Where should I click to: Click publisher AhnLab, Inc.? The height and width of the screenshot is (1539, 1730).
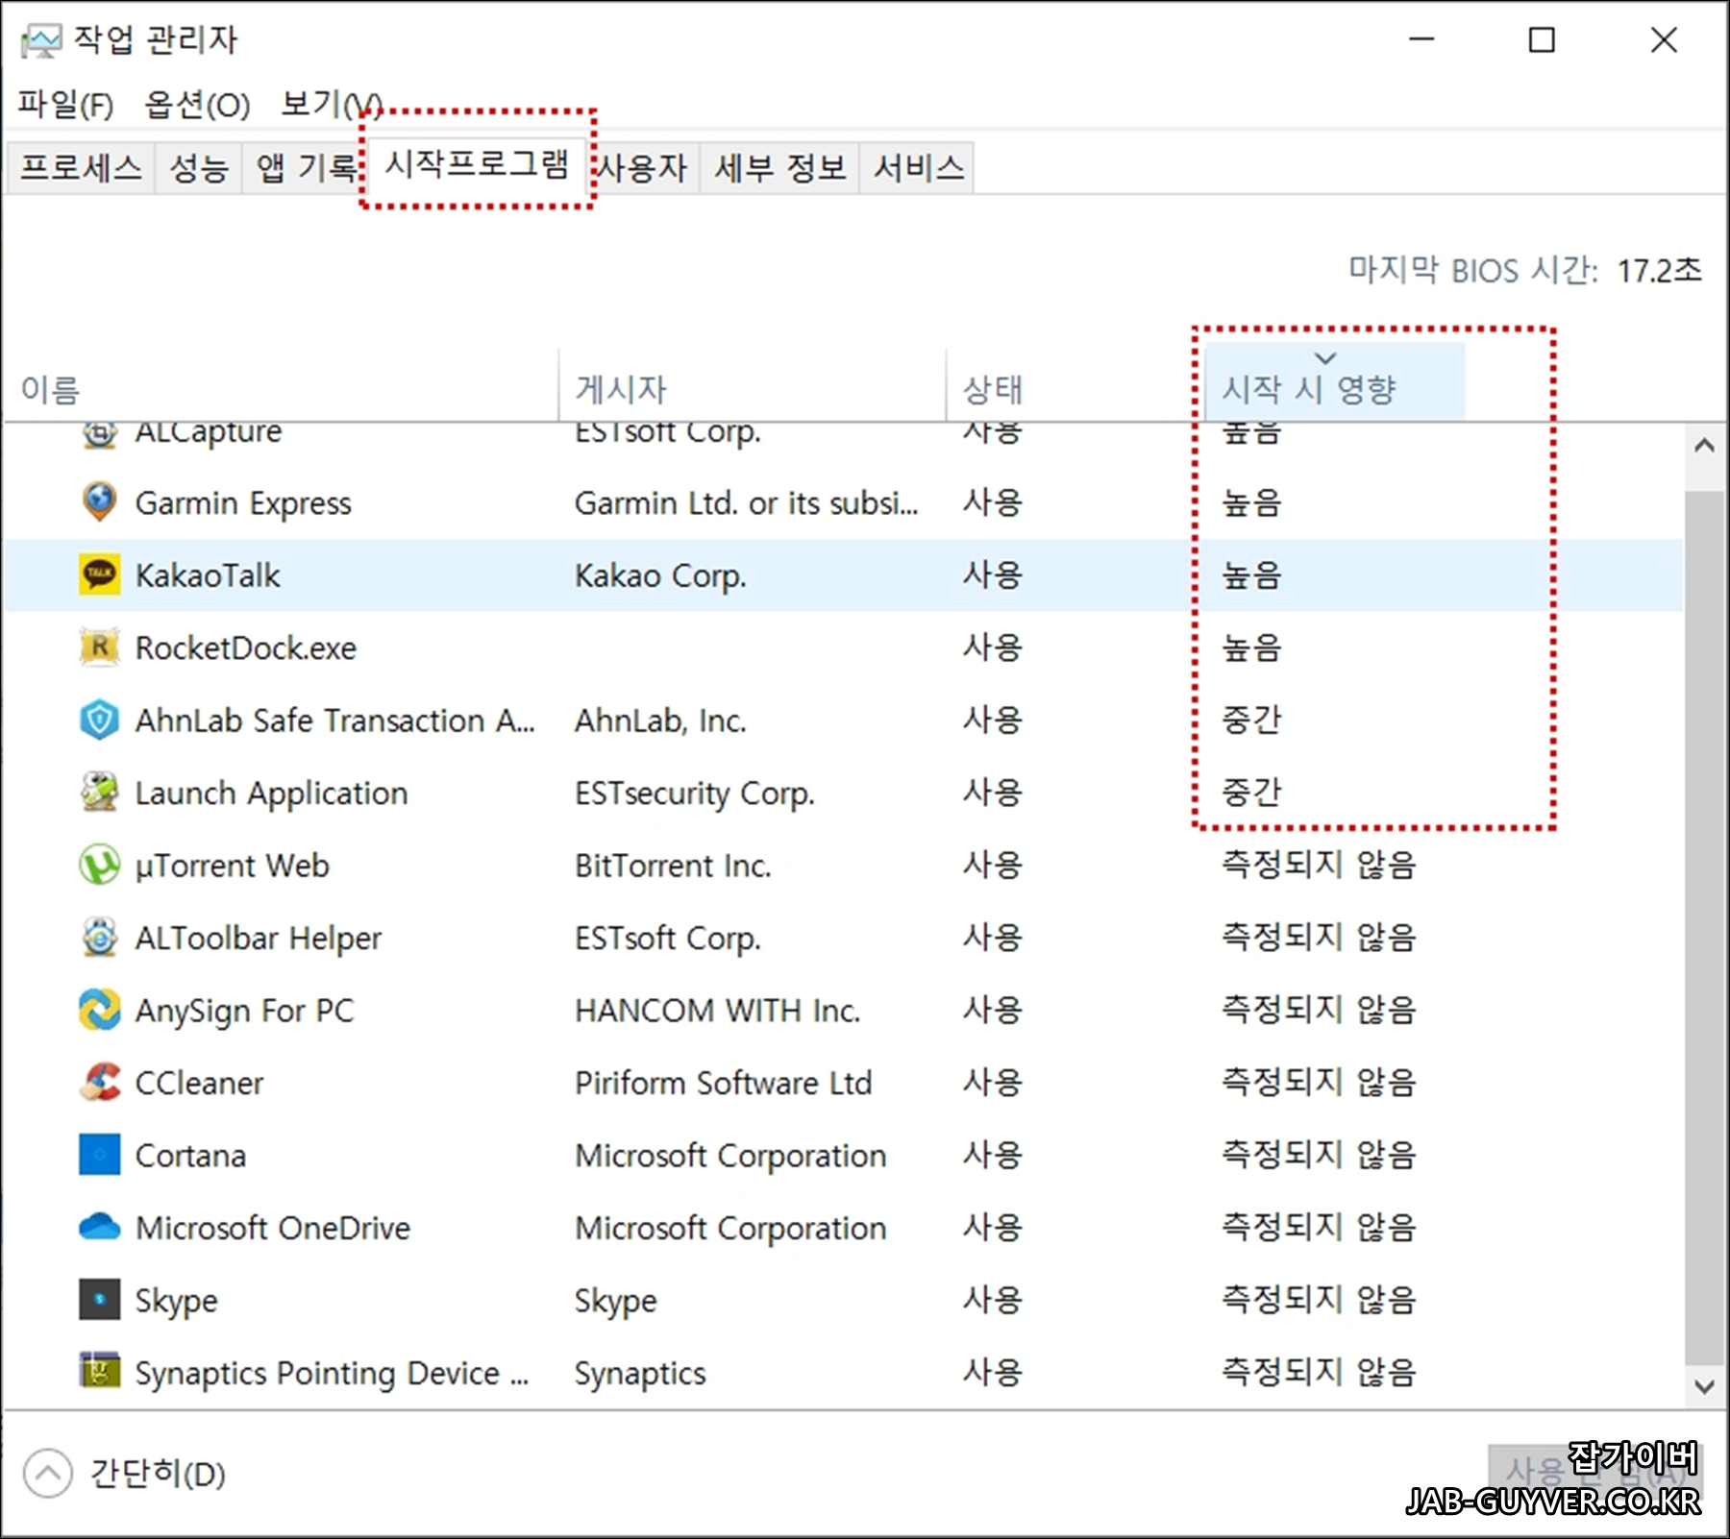point(660,721)
